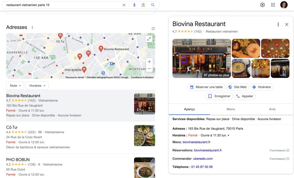Select the Cô Tư list result title
The image size is (294, 178).
11,127
